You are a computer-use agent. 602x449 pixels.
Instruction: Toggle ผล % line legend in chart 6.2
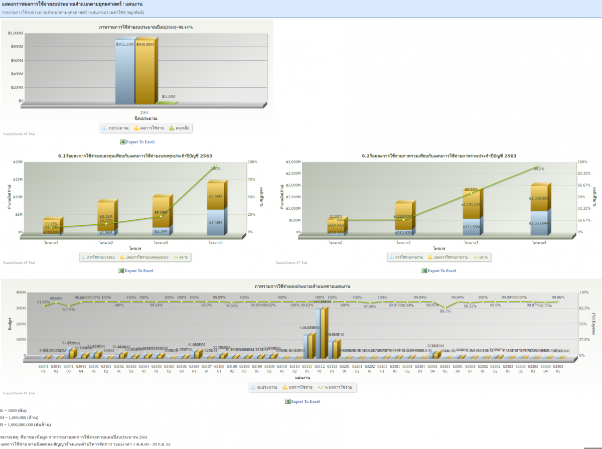480,257
